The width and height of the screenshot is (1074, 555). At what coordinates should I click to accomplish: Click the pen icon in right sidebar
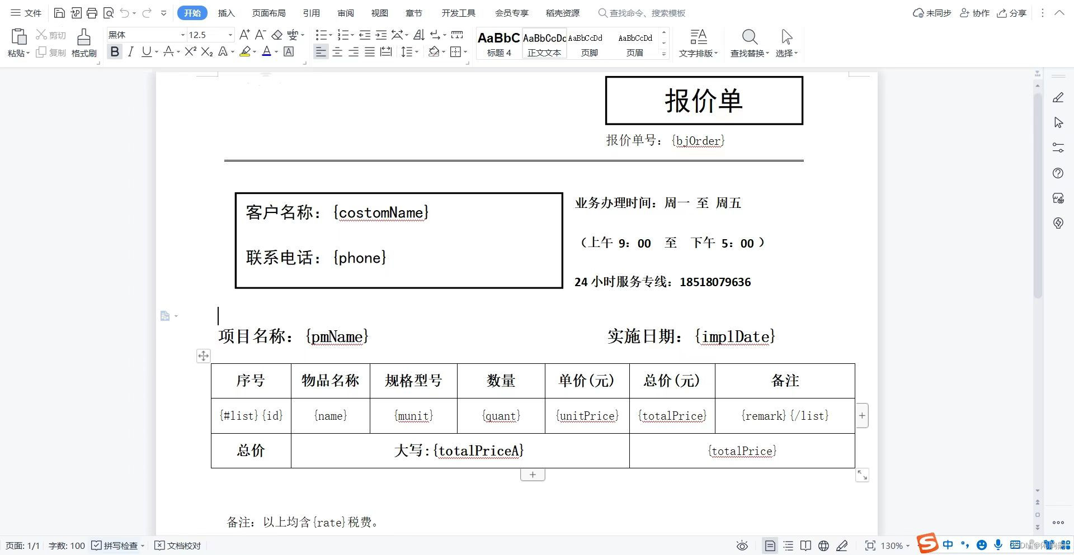(x=1058, y=98)
